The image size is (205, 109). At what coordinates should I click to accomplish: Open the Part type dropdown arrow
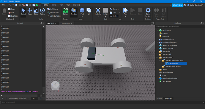click(x=82, y=17)
